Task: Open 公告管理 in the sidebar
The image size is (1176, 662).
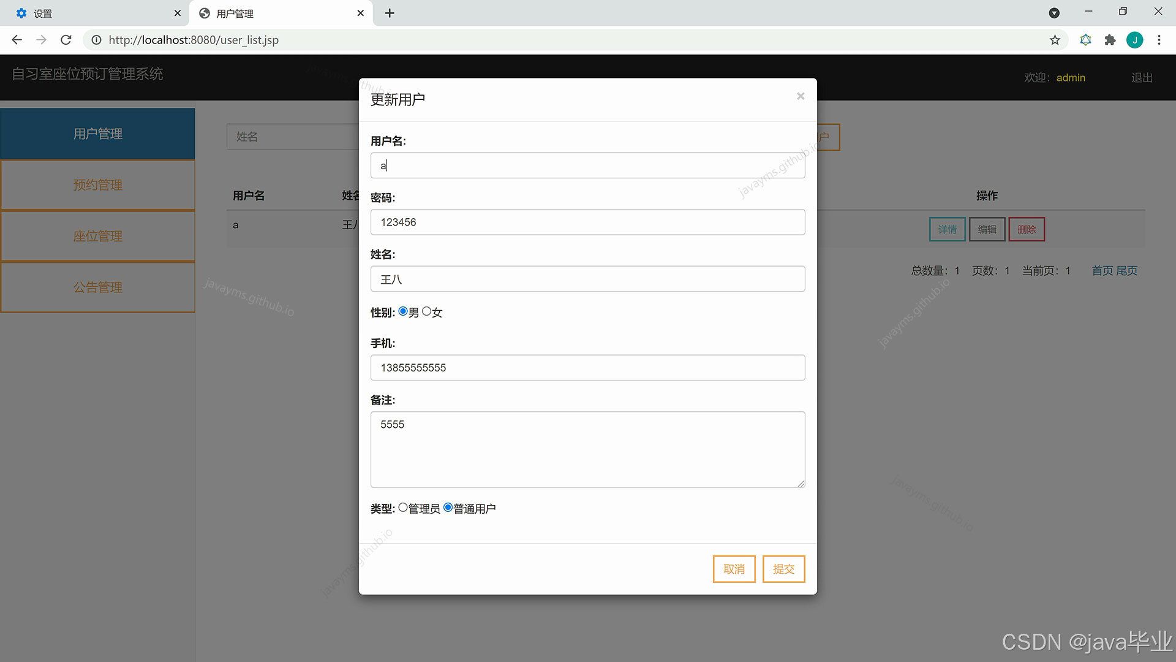Action: tap(98, 287)
